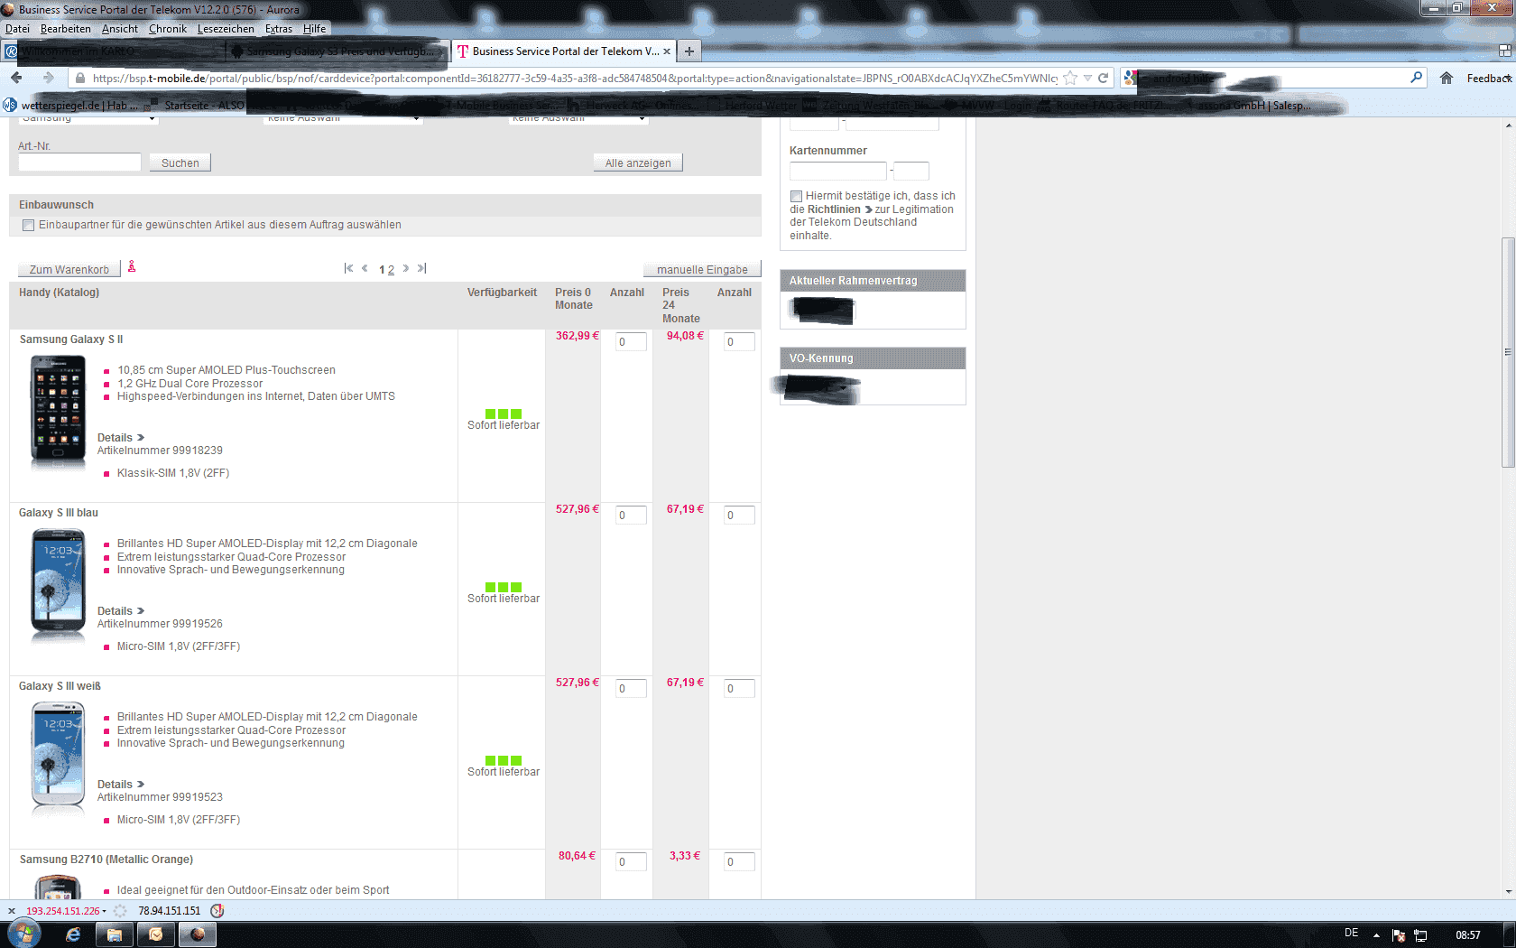The image size is (1516, 948).
Task: Open the Chronik menu
Action: [x=168, y=29]
